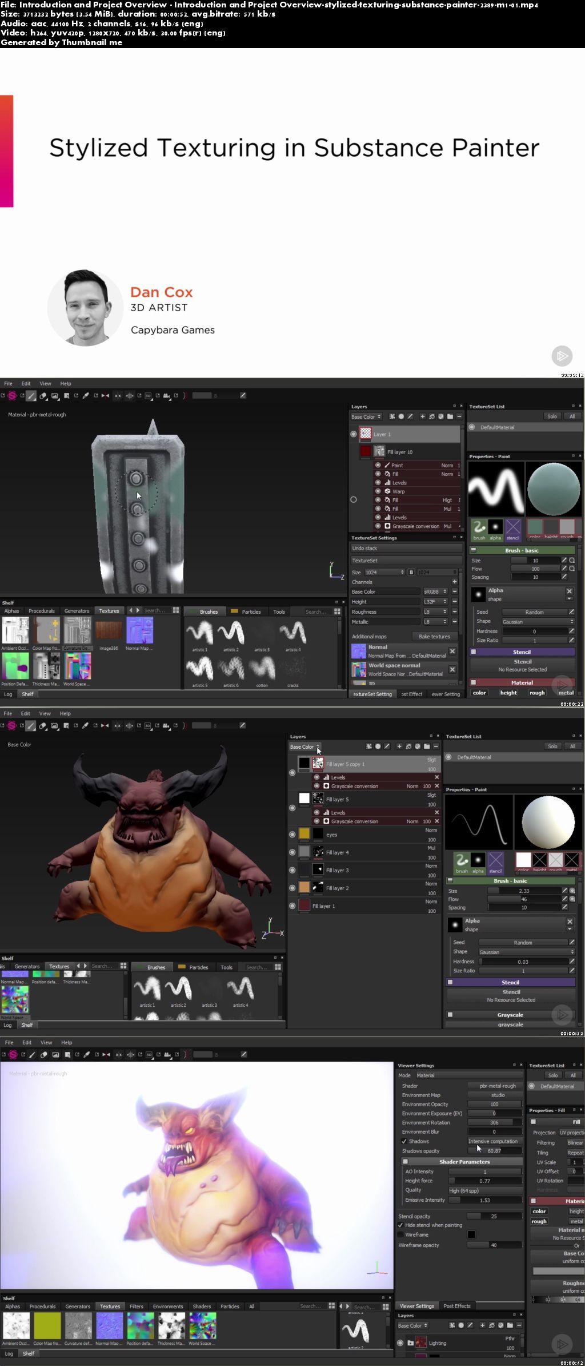The height and width of the screenshot is (1366, 585).
Task: Open the Intensive computation shadows dropdown
Action: click(x=495, y=1141)
